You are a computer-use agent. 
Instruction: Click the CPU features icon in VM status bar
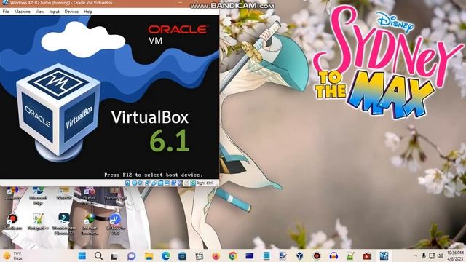(x=180, y=183)
